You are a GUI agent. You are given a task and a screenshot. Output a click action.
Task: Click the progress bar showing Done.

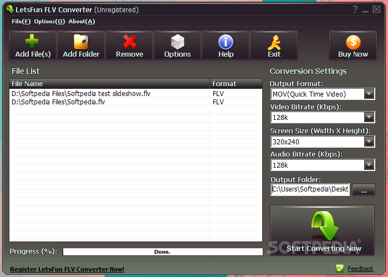tap(162, 251)
